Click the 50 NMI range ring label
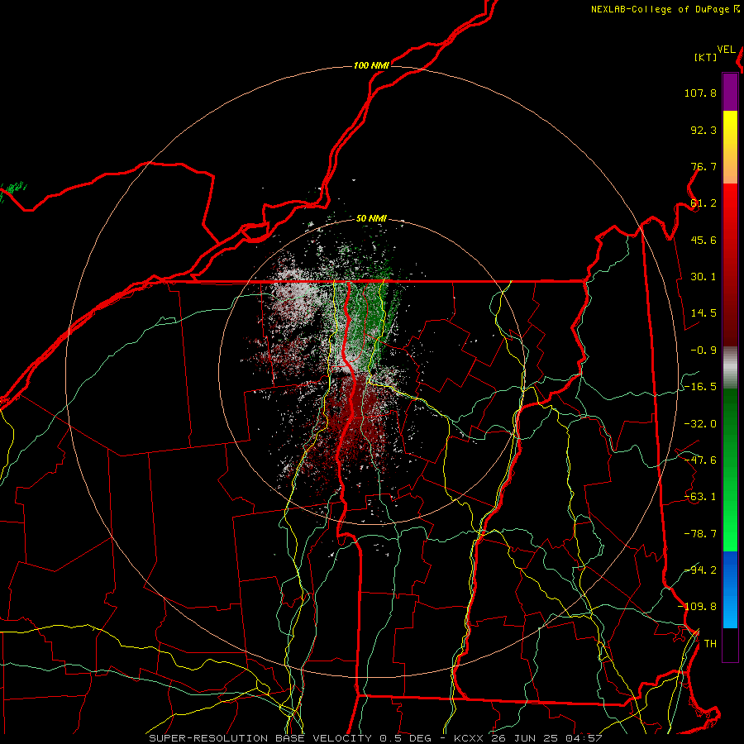 tap(371, 219)
